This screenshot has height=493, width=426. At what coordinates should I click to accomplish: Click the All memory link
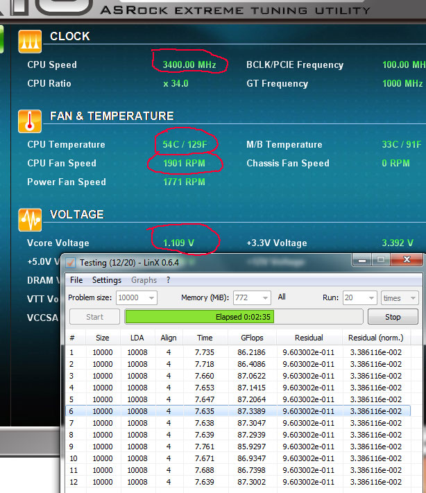pos(282,297)
